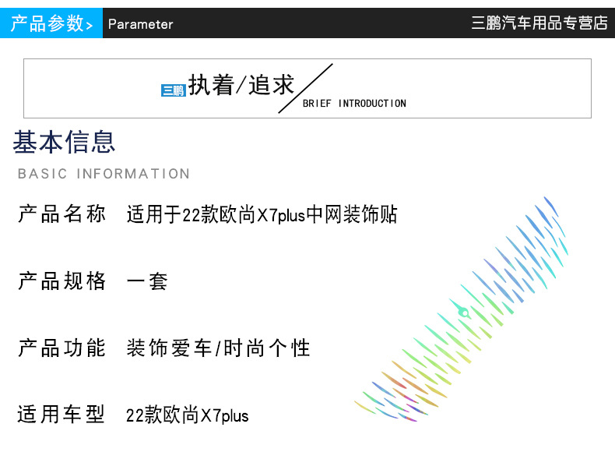This screenshot has width=615, height=459.
Task: Click the blue 产品参数 tab header
Action: click(x=51, y=23)
